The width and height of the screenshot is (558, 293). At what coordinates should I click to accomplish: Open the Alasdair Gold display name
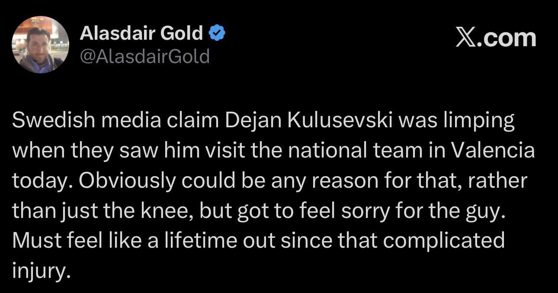pyautogui.click(x=141, y=33)
